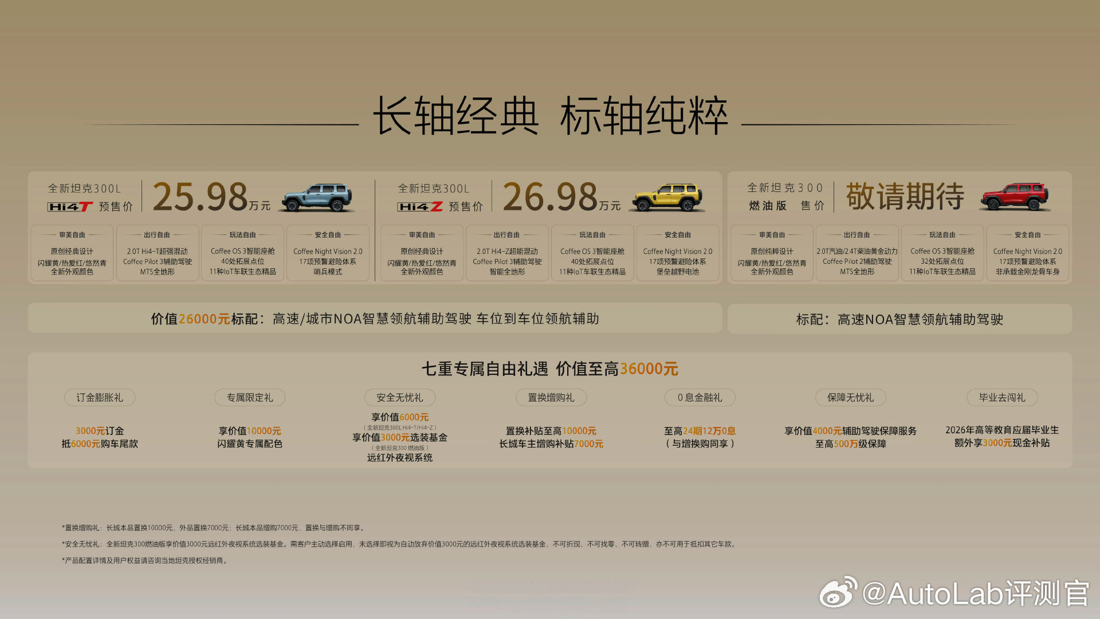Click the *安全无忧礼 footnote line
Viewport: 1100px width, 619px height.
pos(399,544)
